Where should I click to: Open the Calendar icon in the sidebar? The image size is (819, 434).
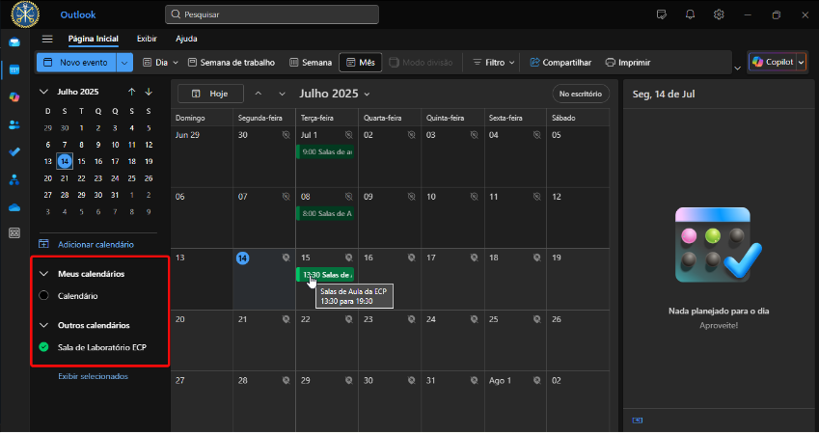(14, 70)
